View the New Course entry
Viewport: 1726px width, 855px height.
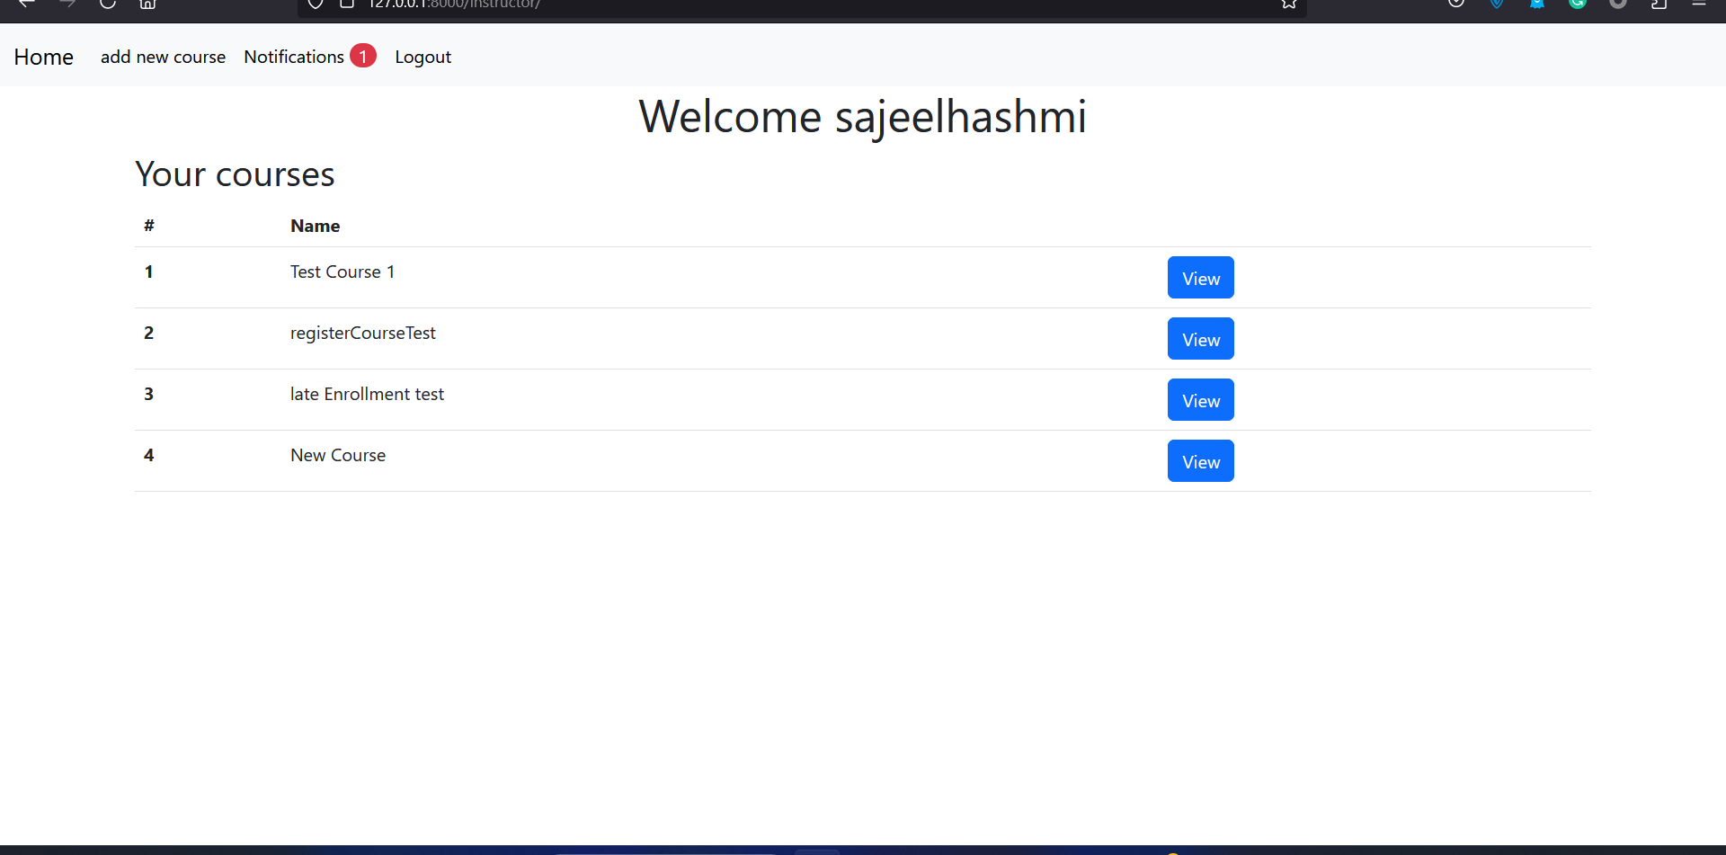pyautogui.click(x=1200, y=461)
